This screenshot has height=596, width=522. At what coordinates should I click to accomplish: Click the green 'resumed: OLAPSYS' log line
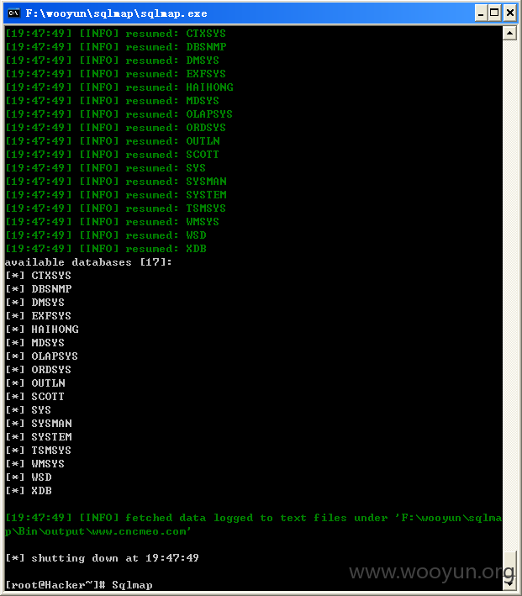tap(119, 114)
